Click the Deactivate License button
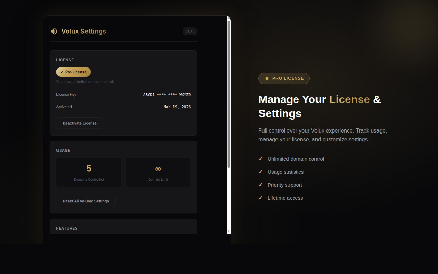438x274 pixels. point(79,123)
